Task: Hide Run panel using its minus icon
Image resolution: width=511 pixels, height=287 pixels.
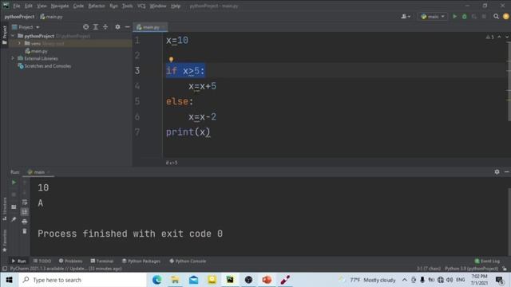Action: 506,172
